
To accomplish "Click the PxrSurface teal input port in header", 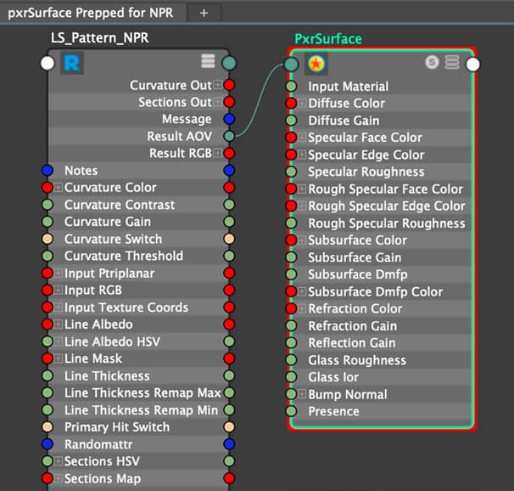I will click(291, 65).
